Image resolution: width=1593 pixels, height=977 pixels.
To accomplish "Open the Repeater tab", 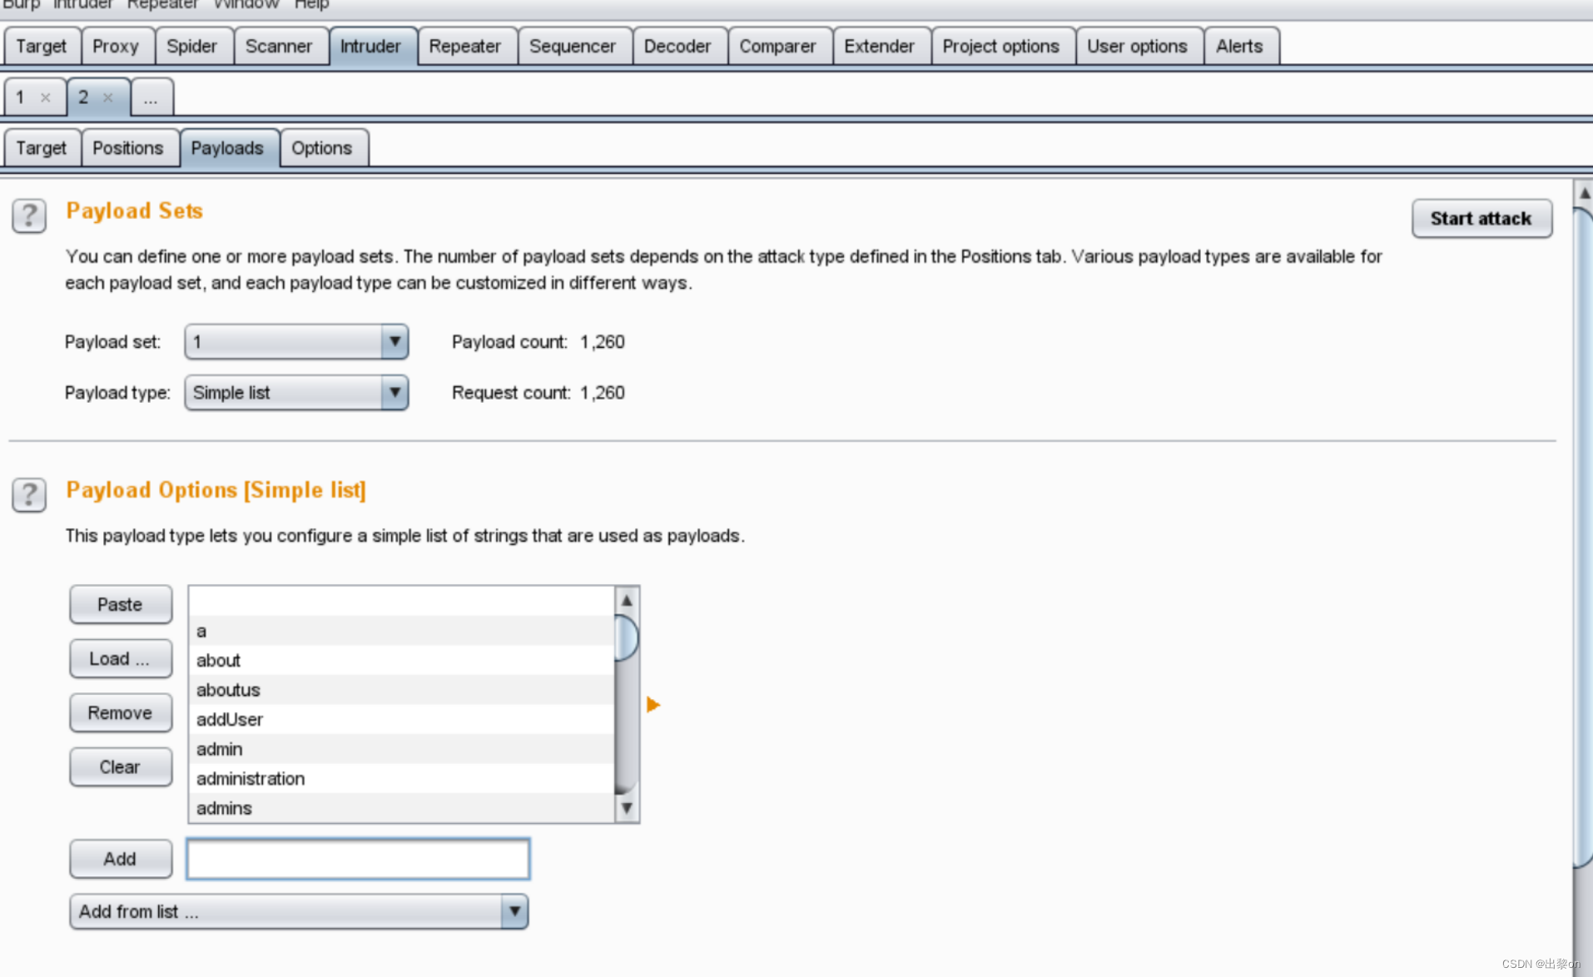I will point(465,47).
